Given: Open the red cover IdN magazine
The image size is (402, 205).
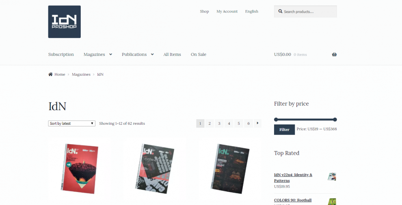Looking at the screenshot, I should 80,169.
